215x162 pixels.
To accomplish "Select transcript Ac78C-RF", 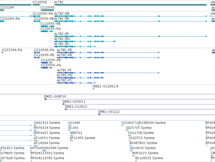I will [x=130, y=36].
